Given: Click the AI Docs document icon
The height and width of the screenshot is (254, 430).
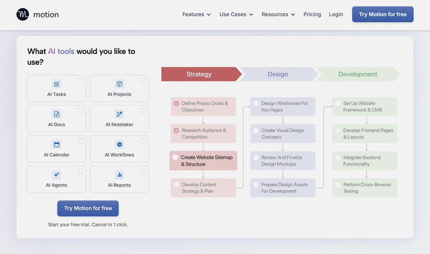Looking at the screenshot, I should point(57,114).
